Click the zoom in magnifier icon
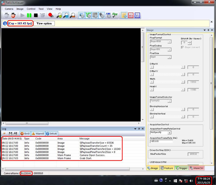The image size is (216, 185). 59,15
